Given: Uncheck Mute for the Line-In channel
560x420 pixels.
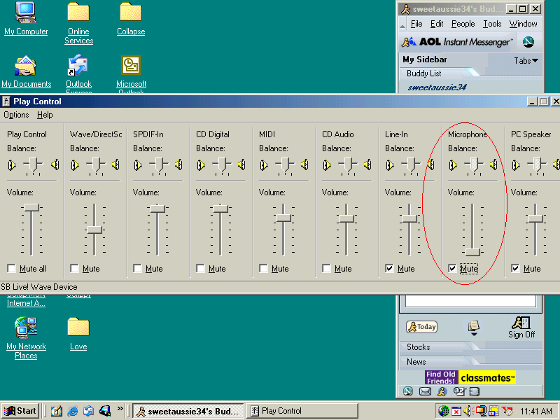Looking at the screenshot, I should coord(389,269).
